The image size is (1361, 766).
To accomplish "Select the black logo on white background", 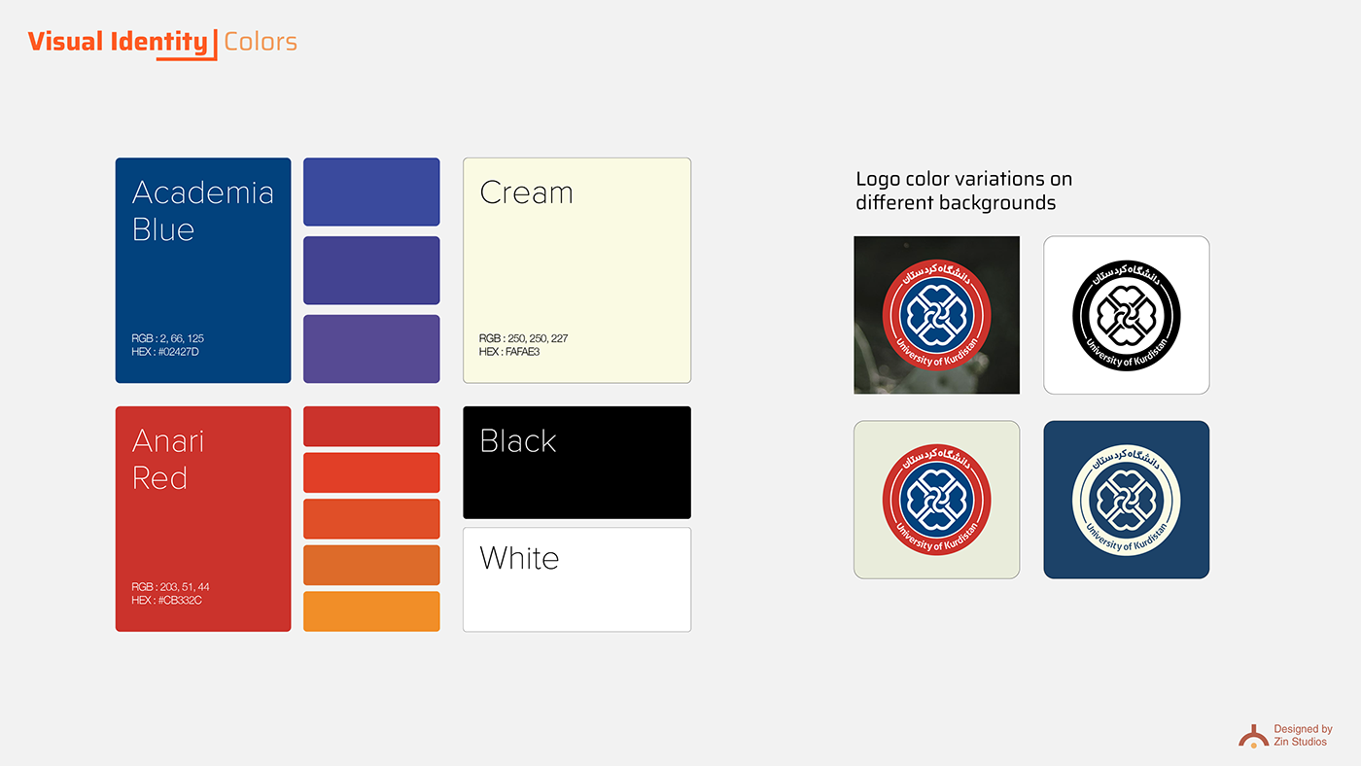I will [x=1127, y=315].
